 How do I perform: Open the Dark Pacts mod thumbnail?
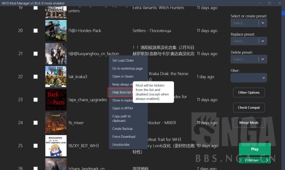point(56,99)
